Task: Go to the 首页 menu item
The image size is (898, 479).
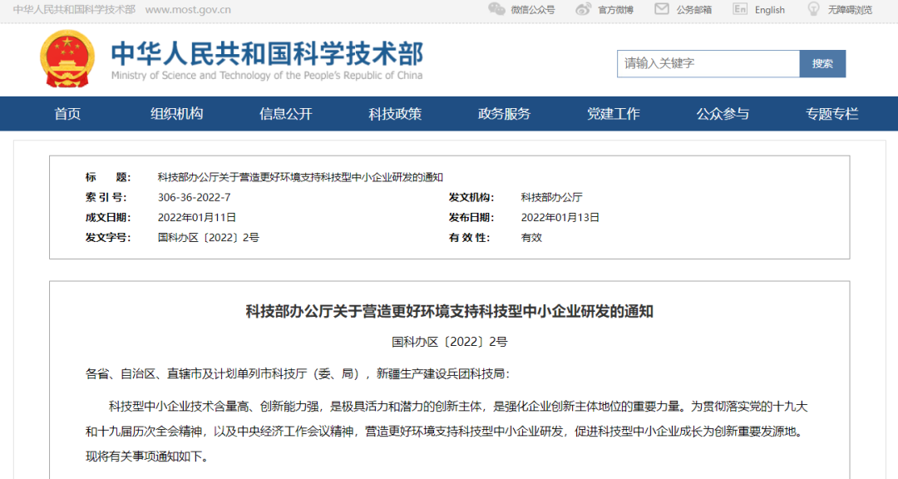Action: click(67, 114)
